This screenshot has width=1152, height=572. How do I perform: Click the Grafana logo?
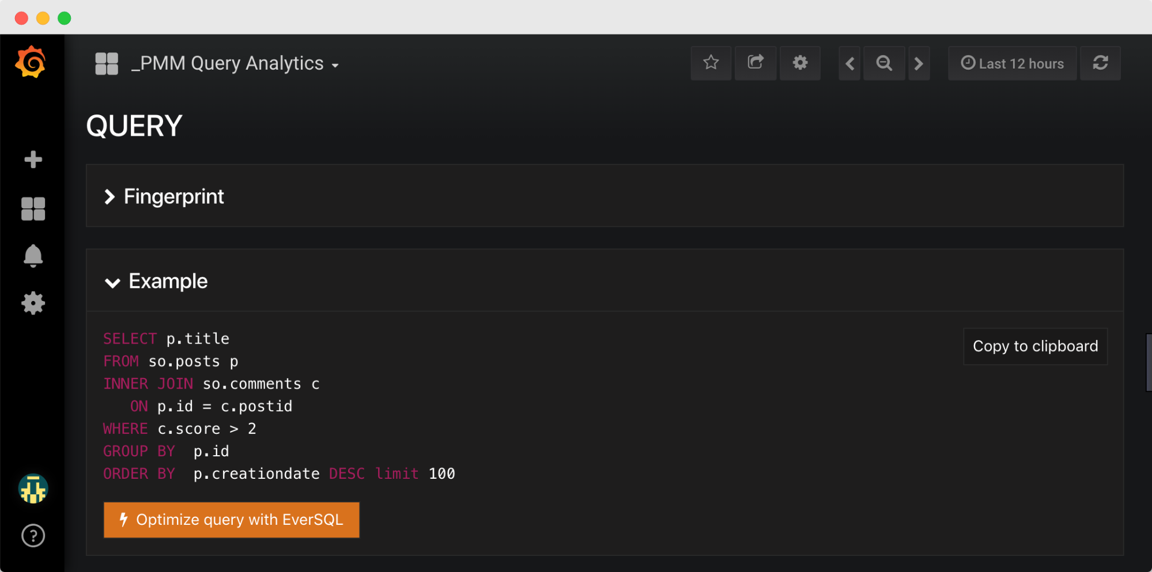pyautogui.click(x=33, y=62)
